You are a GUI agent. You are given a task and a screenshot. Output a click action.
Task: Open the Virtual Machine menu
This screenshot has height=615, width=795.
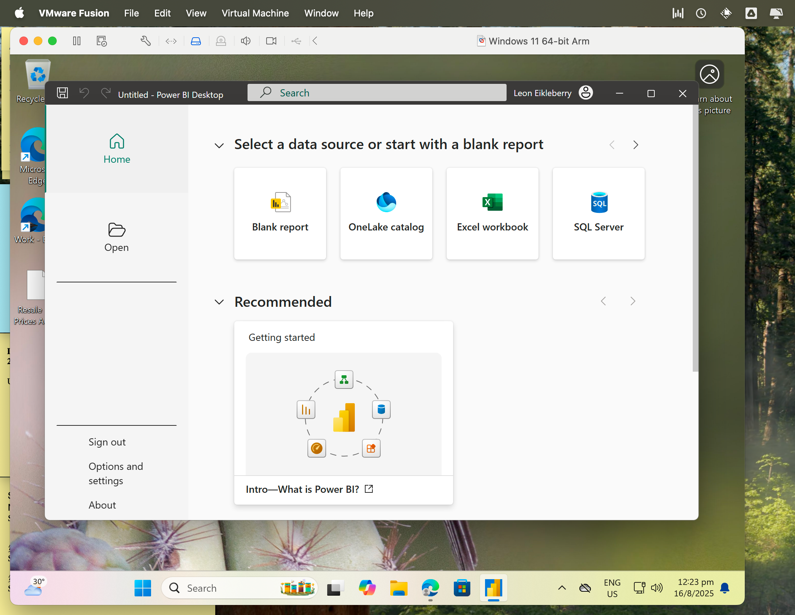pos(255,13)
